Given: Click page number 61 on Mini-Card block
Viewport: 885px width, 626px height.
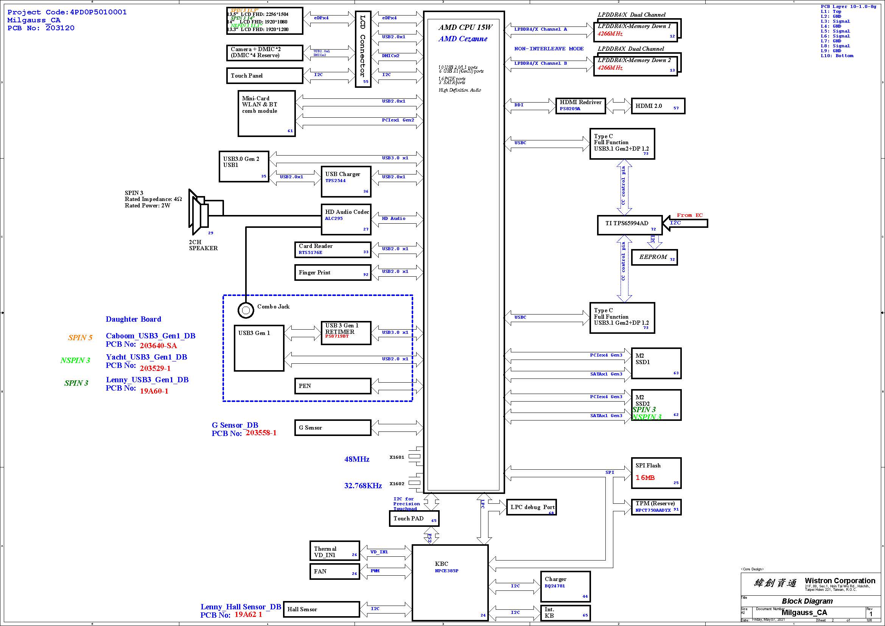Looking at the screenshot, I should tap(290, 131).
